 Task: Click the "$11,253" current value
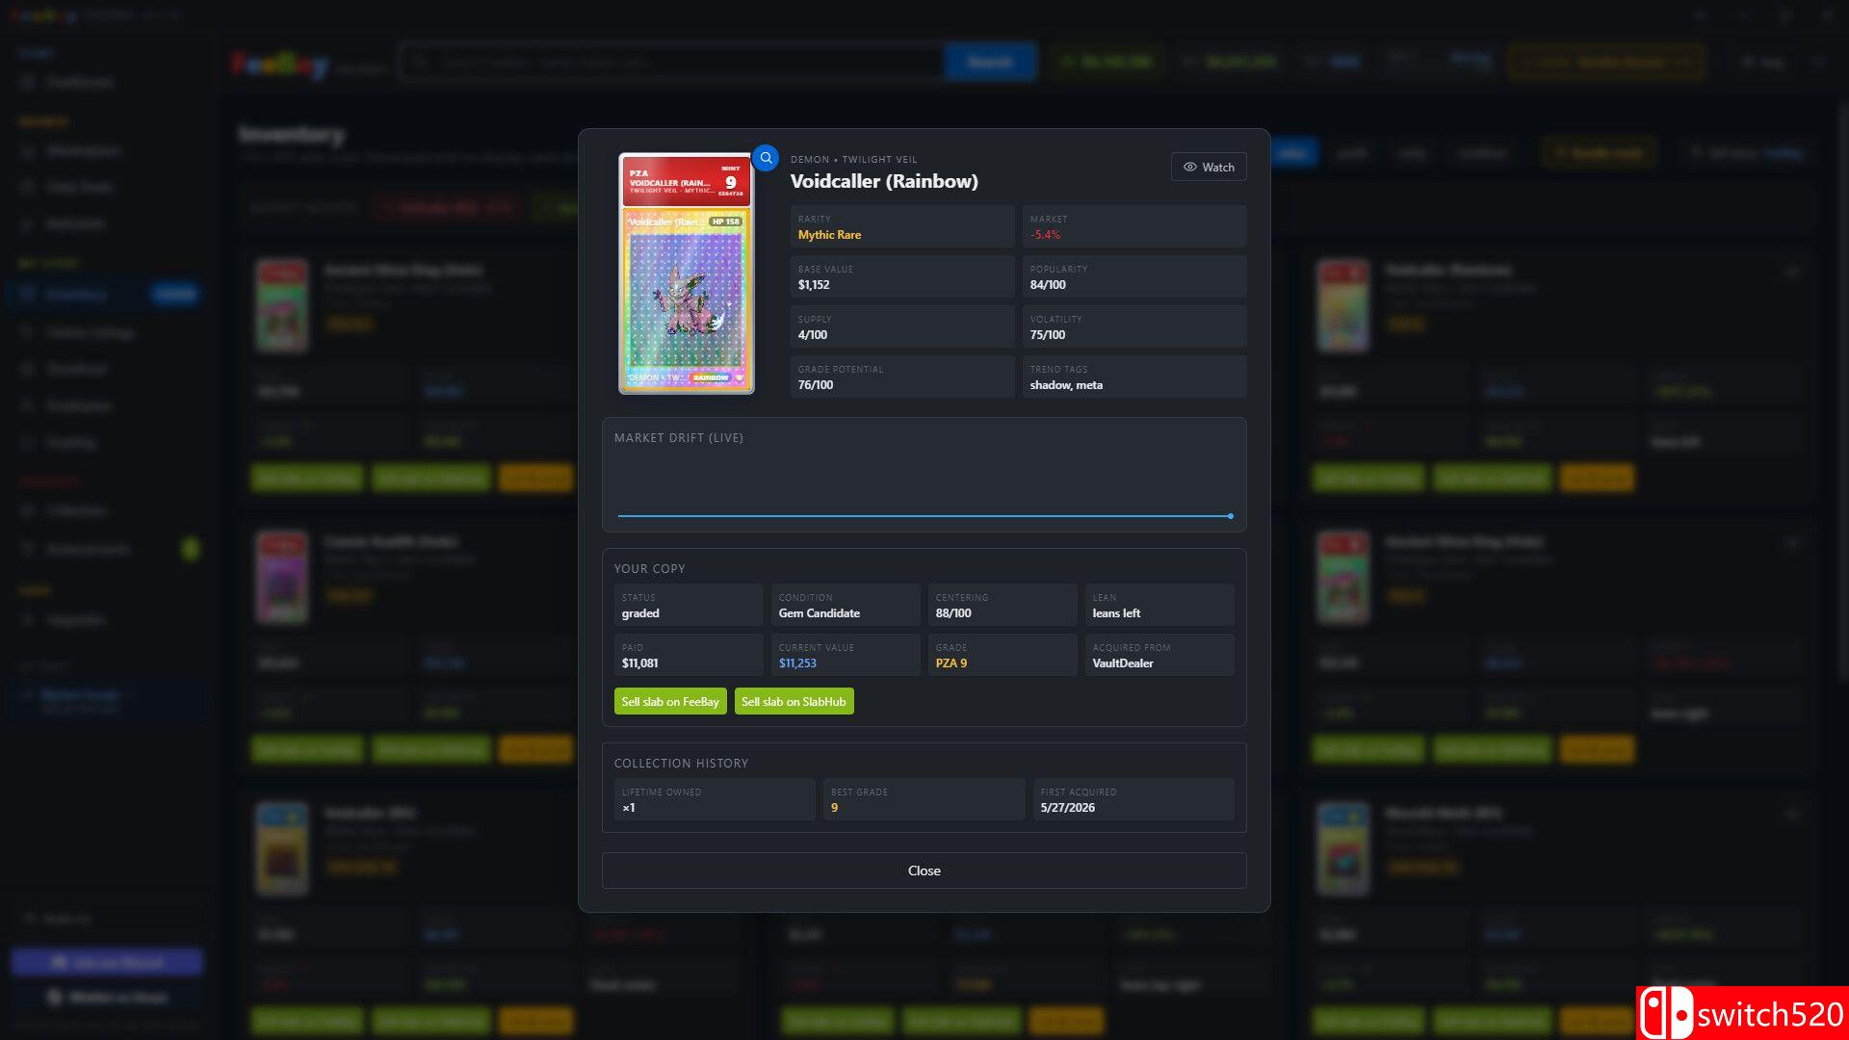coord(797,663)
